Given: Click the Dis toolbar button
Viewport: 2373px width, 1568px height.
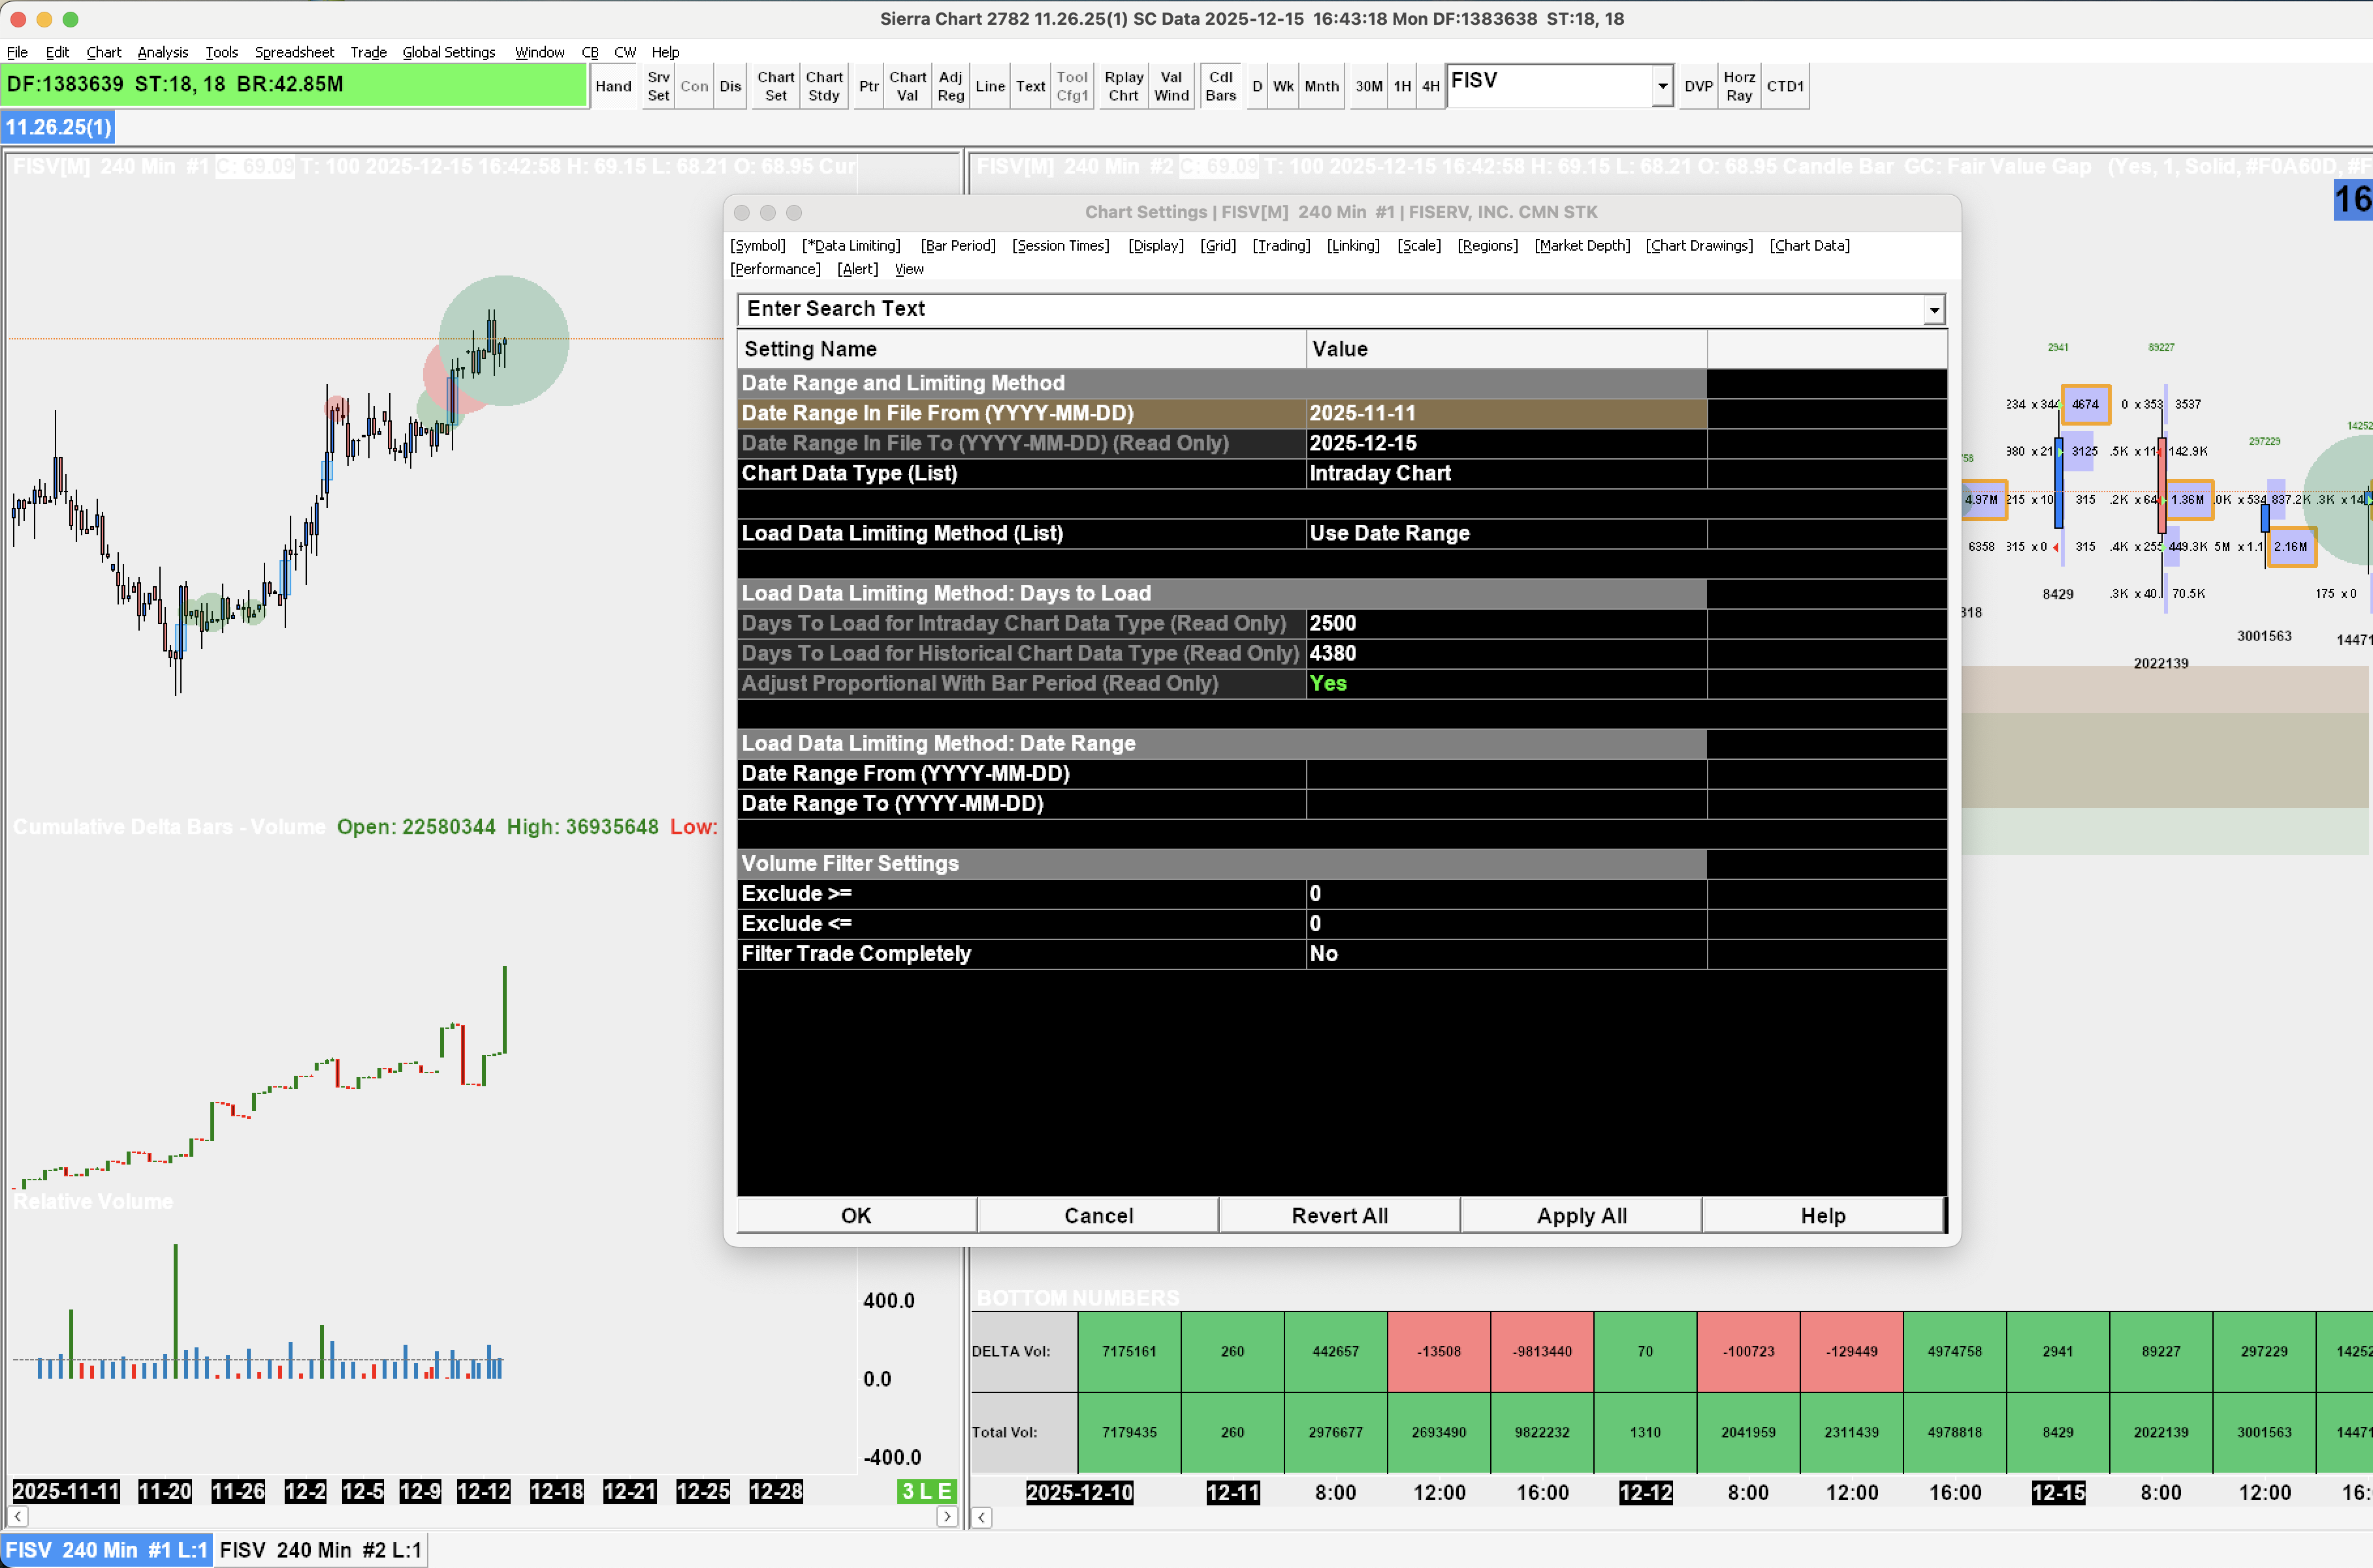Looking at the screenshot, I should 730,86.
